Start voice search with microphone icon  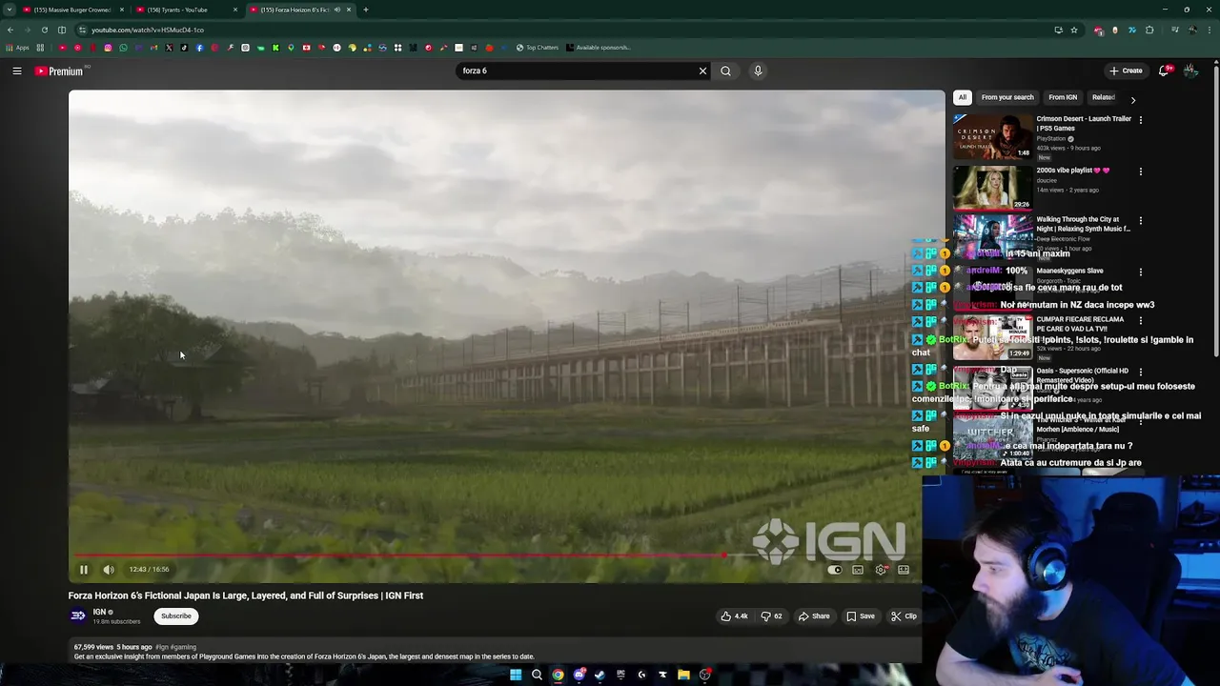coord(758,71)
